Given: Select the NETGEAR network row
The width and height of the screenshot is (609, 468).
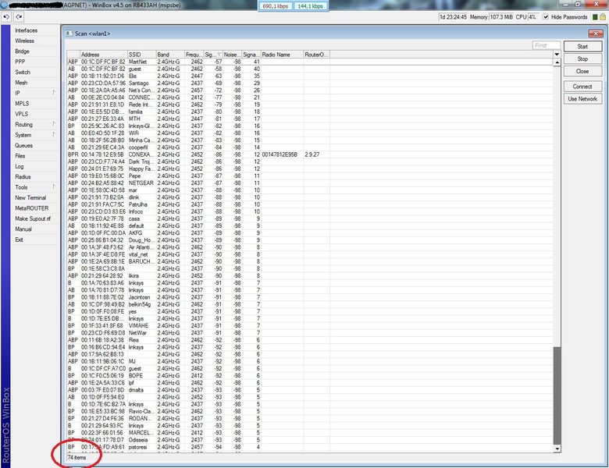Looking at the screenshot, I should pos(309,183).
